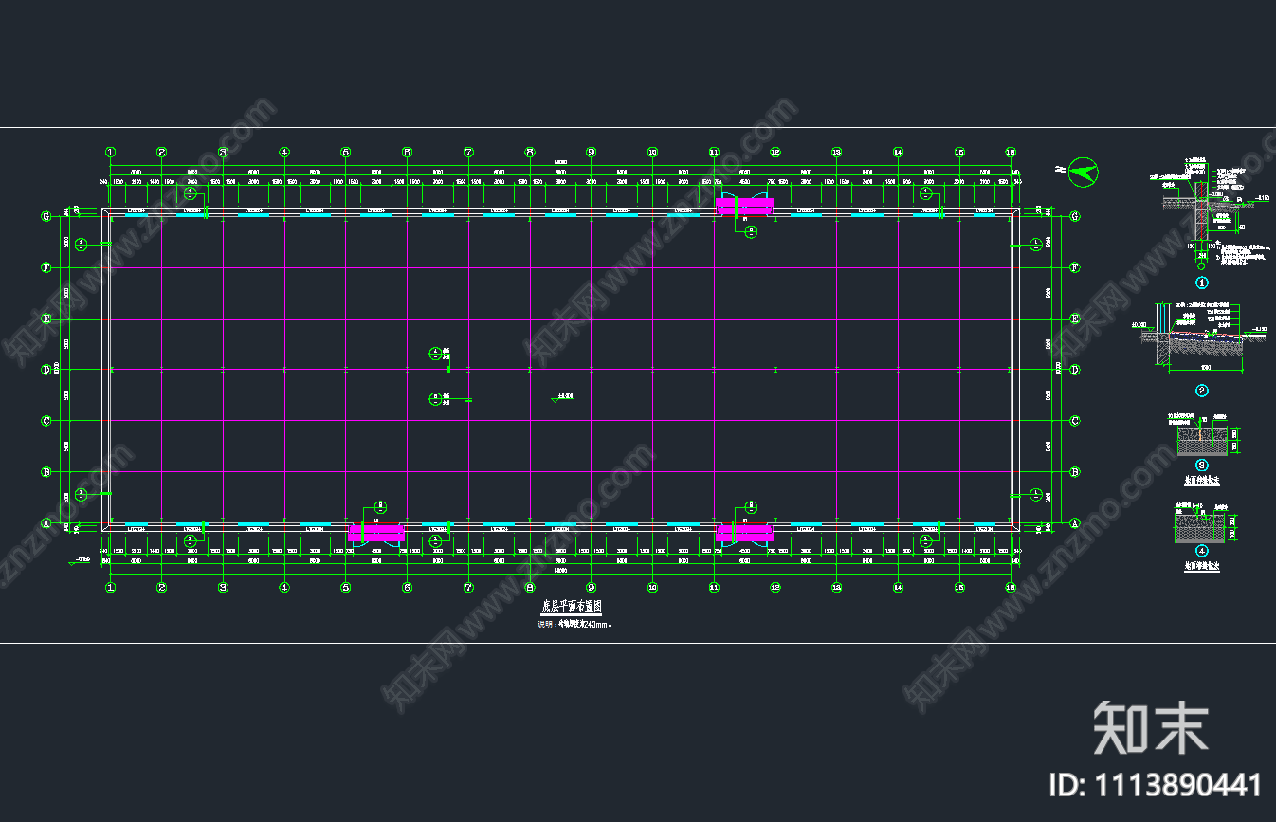Click axis bubble E on the left side
This screenshot has width=1276, height=822.
pos(46,319)
